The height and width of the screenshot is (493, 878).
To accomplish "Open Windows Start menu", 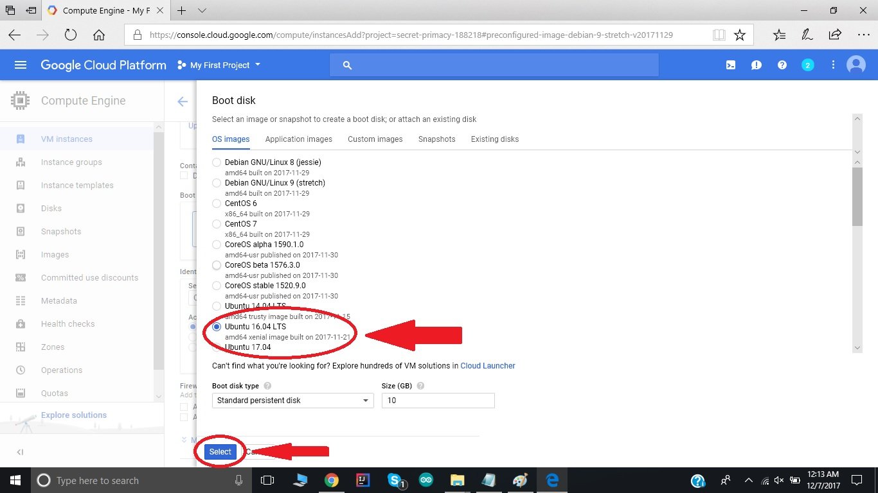I will pos(15,480).
